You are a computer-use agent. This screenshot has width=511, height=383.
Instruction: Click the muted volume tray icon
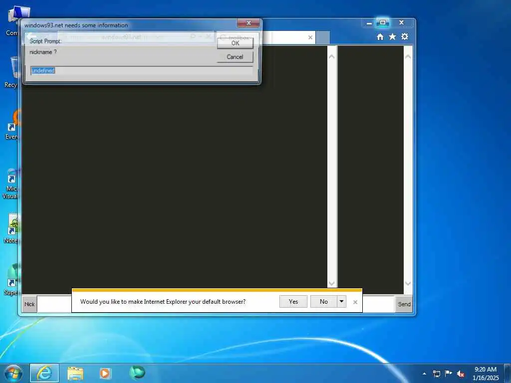[461, 374]
